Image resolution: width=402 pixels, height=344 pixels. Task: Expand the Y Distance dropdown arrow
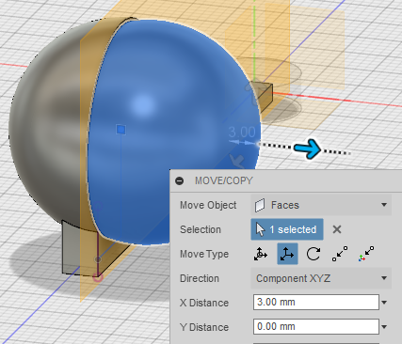point(384,327)
